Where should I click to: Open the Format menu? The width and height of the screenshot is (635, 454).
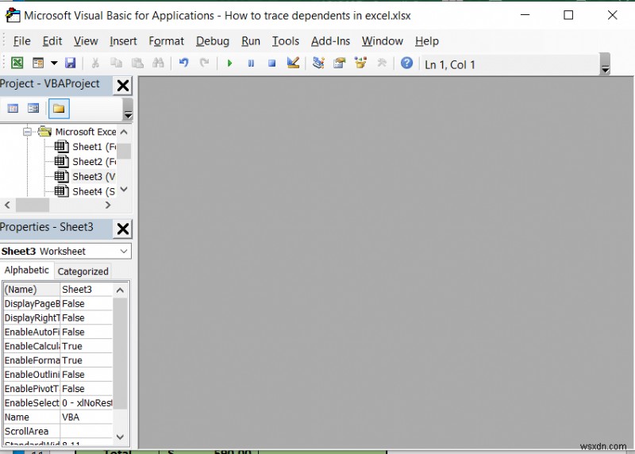point(166,41)
